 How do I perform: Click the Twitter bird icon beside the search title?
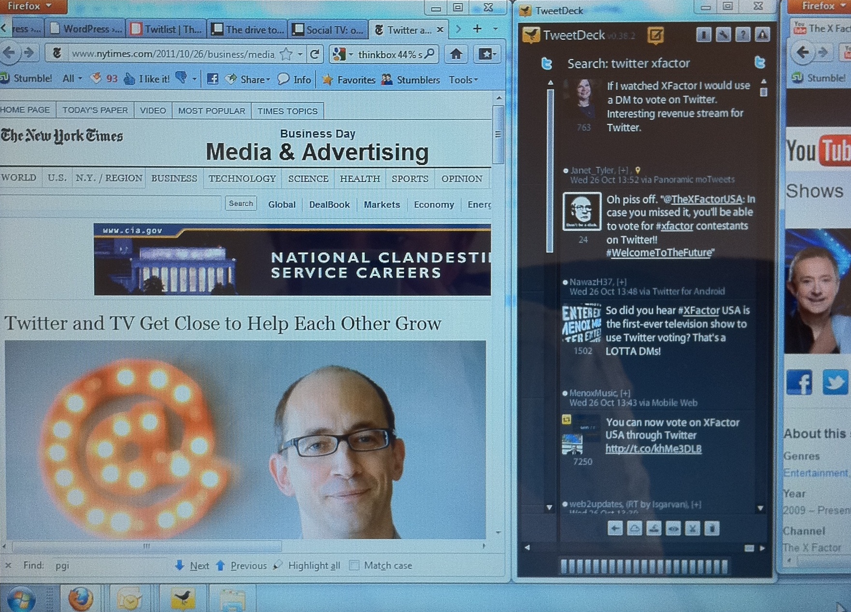547,63
